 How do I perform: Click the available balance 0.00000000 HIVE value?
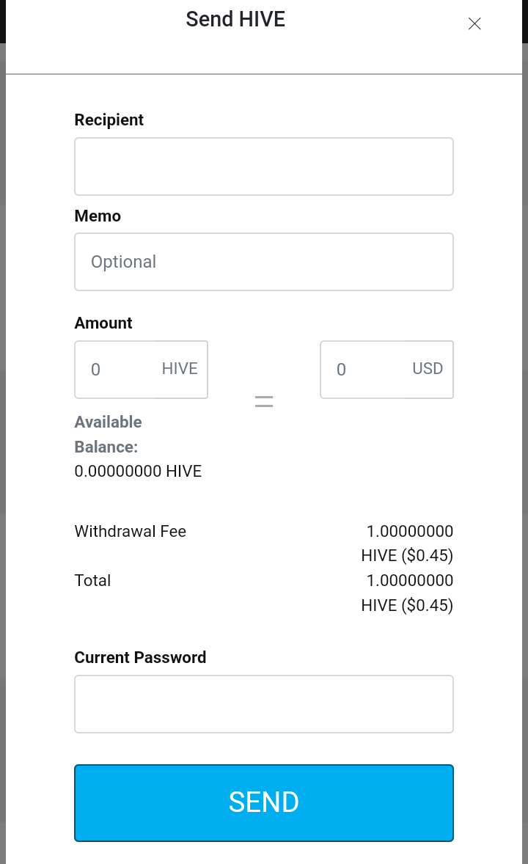tap(138, 471)
